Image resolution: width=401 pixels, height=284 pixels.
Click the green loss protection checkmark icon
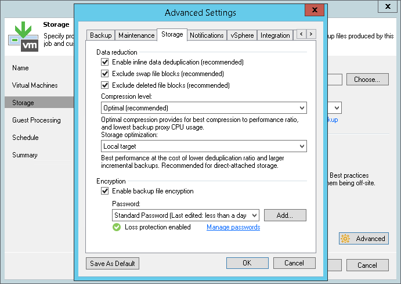pos(117,227)
